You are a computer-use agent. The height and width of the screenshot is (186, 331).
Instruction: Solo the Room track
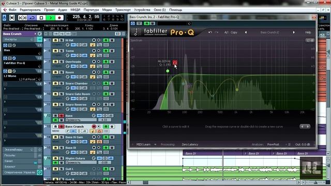61,72
